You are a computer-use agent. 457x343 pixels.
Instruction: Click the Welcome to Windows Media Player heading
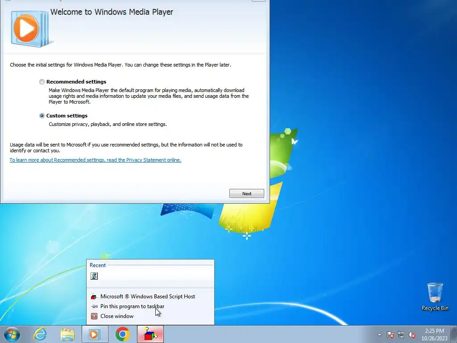(x=112, y=12)
